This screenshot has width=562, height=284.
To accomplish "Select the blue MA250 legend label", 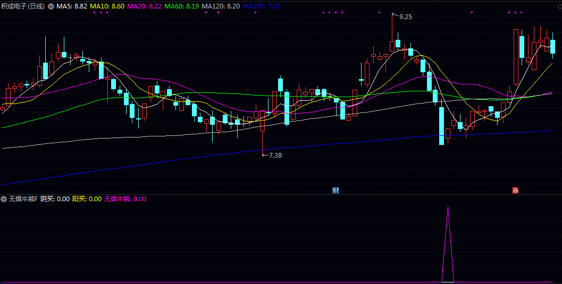I will 261,6.
